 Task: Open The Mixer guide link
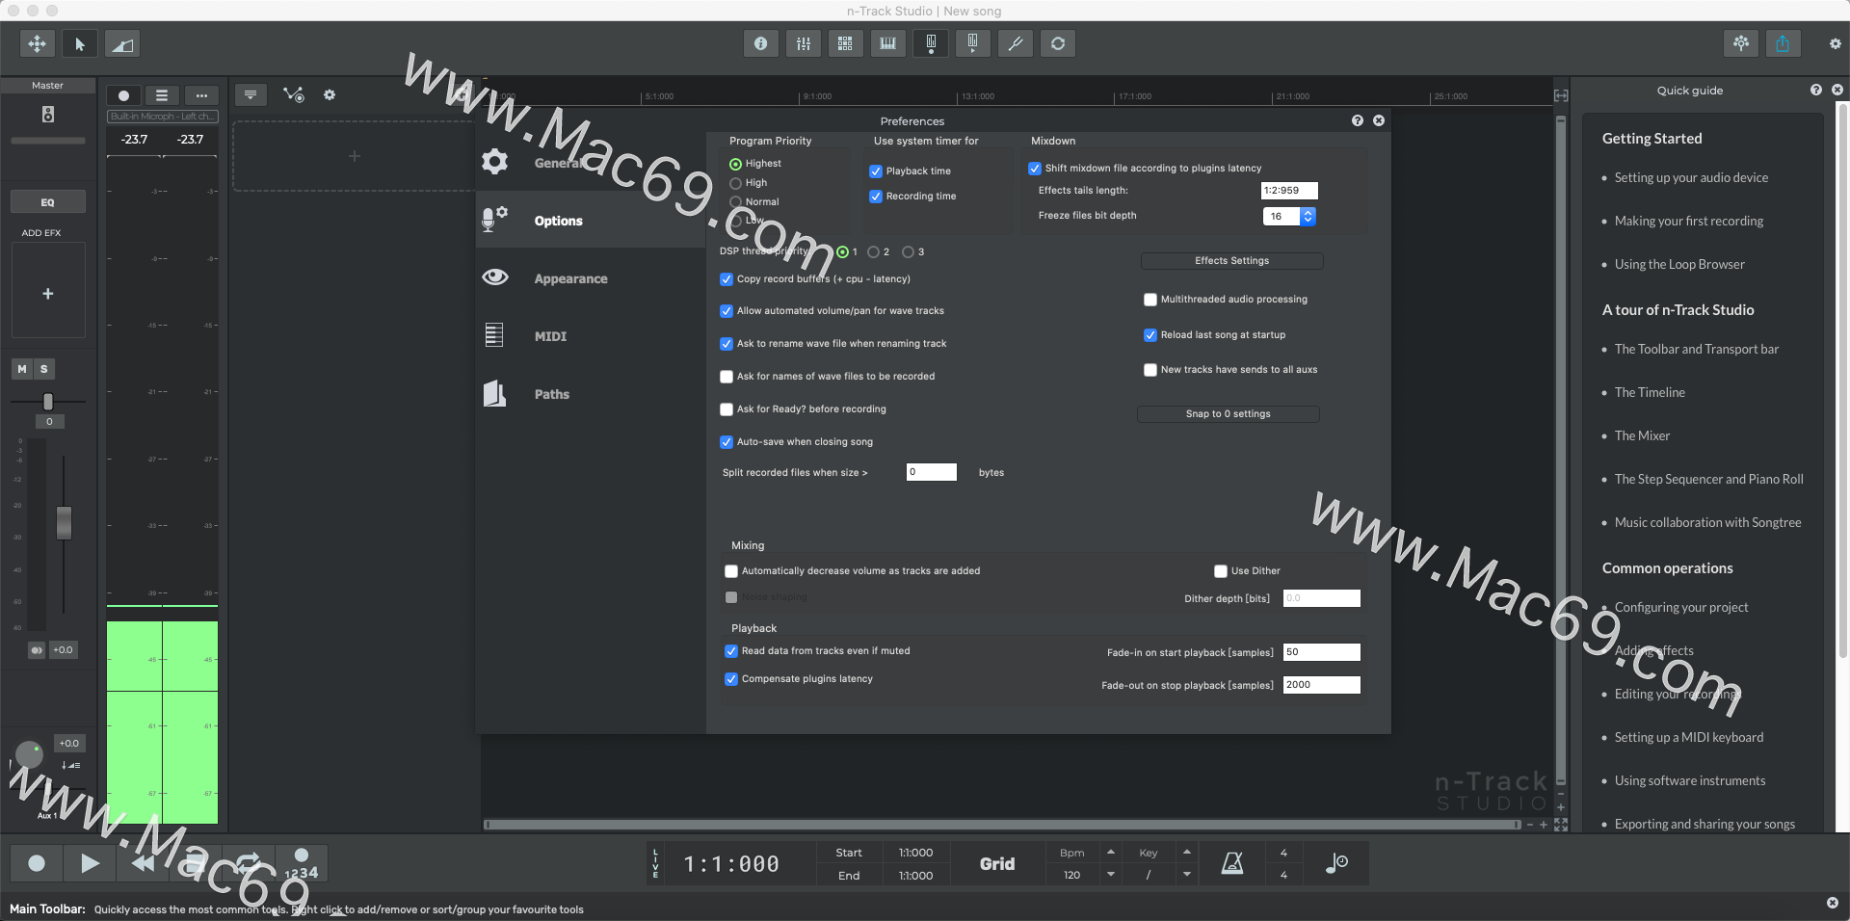tap(1642, 435)
